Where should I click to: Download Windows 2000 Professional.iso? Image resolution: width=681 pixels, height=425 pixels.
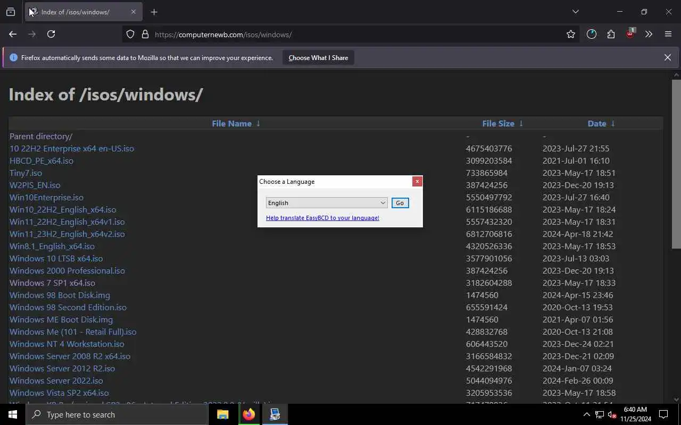pos(67,270)
